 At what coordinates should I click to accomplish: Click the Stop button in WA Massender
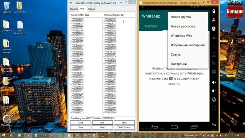point(124,123)
